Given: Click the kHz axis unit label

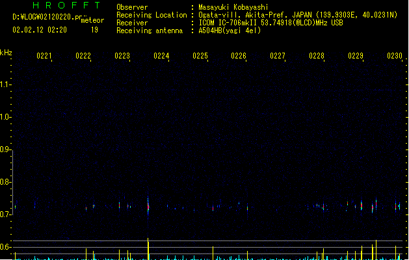Looking at the screenshot, I should point(6,53).
